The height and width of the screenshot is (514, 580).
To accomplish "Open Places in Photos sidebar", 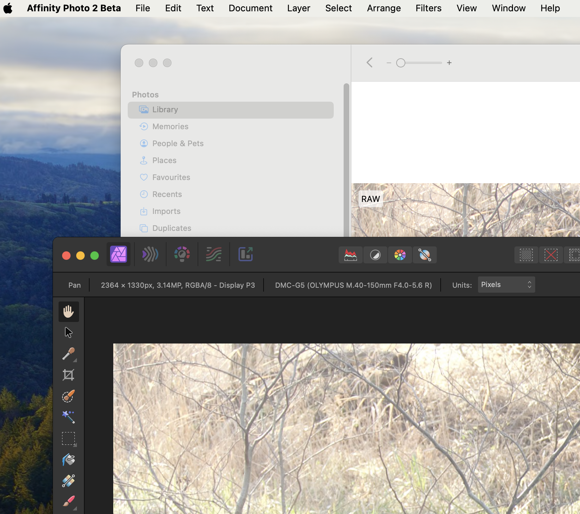I will coord(231,160).
